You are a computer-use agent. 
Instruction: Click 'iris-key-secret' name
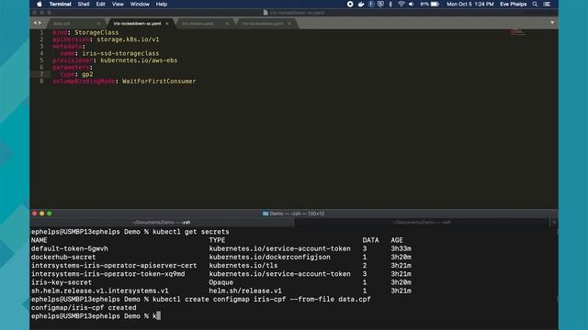click(62, 282)
